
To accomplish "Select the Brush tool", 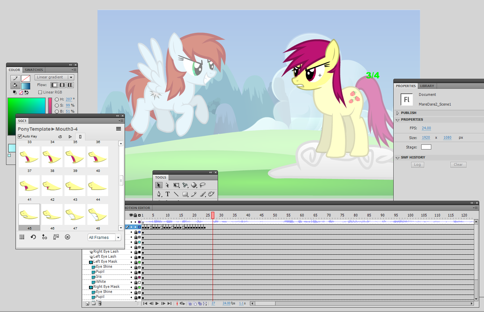I will point(203,194).
